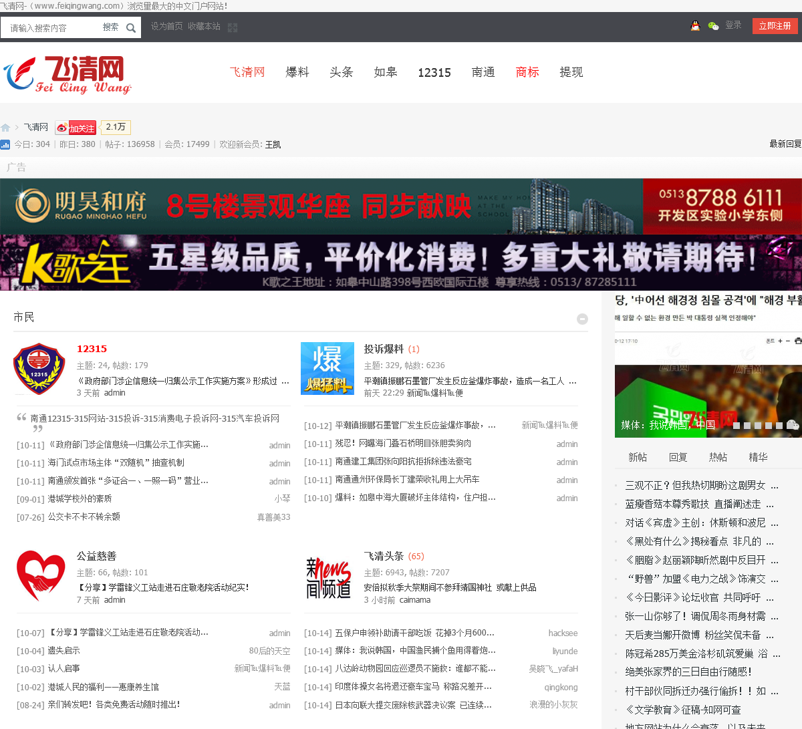Open the 12315 navigation item
802x729 pixels.
coord(434,73)
